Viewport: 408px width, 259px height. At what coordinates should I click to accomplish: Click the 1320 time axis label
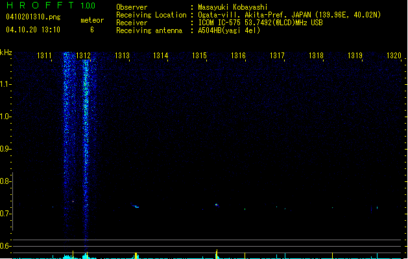[x=394, y=55]
